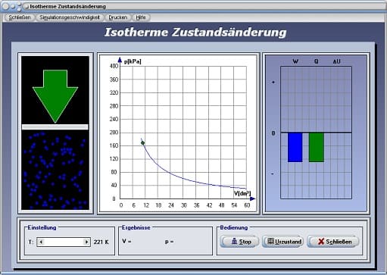Click the p = result label
The image size is (387, 275).
169,242
